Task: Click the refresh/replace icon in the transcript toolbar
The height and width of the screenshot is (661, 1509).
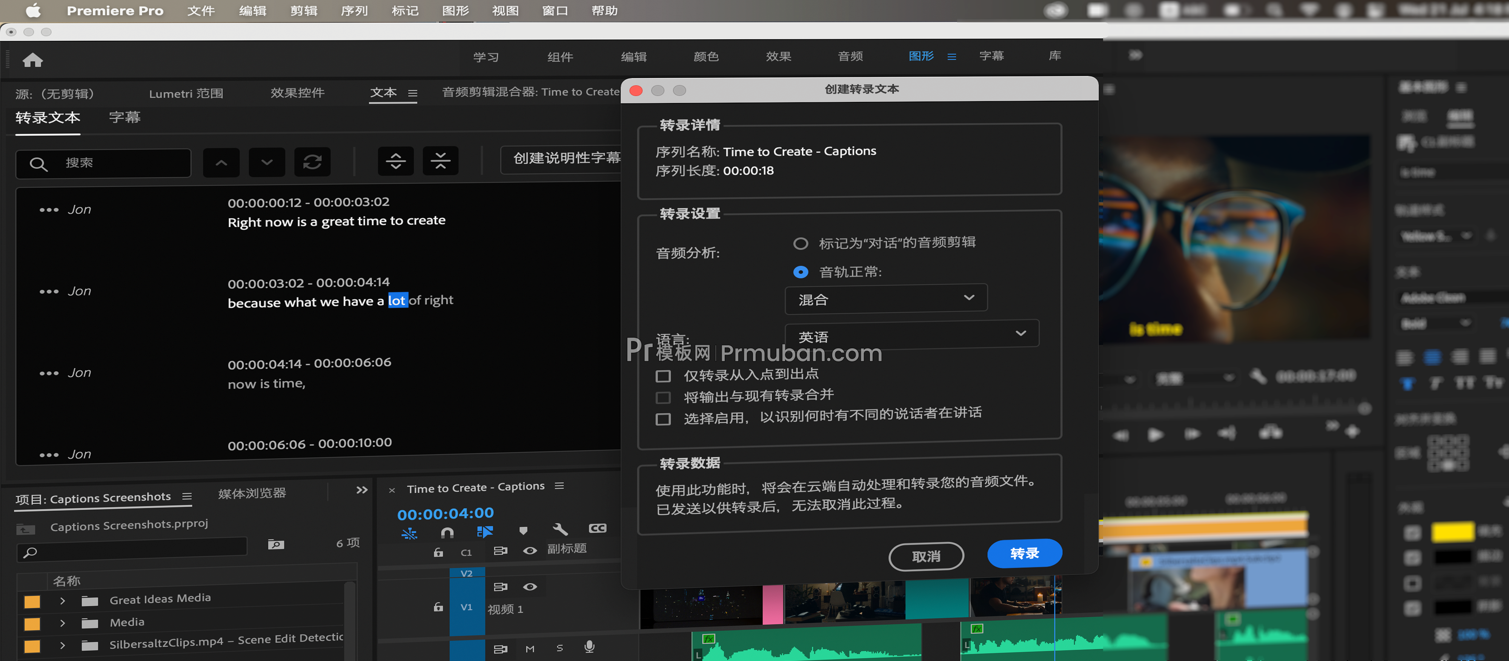Action: (x=312, y=162)
